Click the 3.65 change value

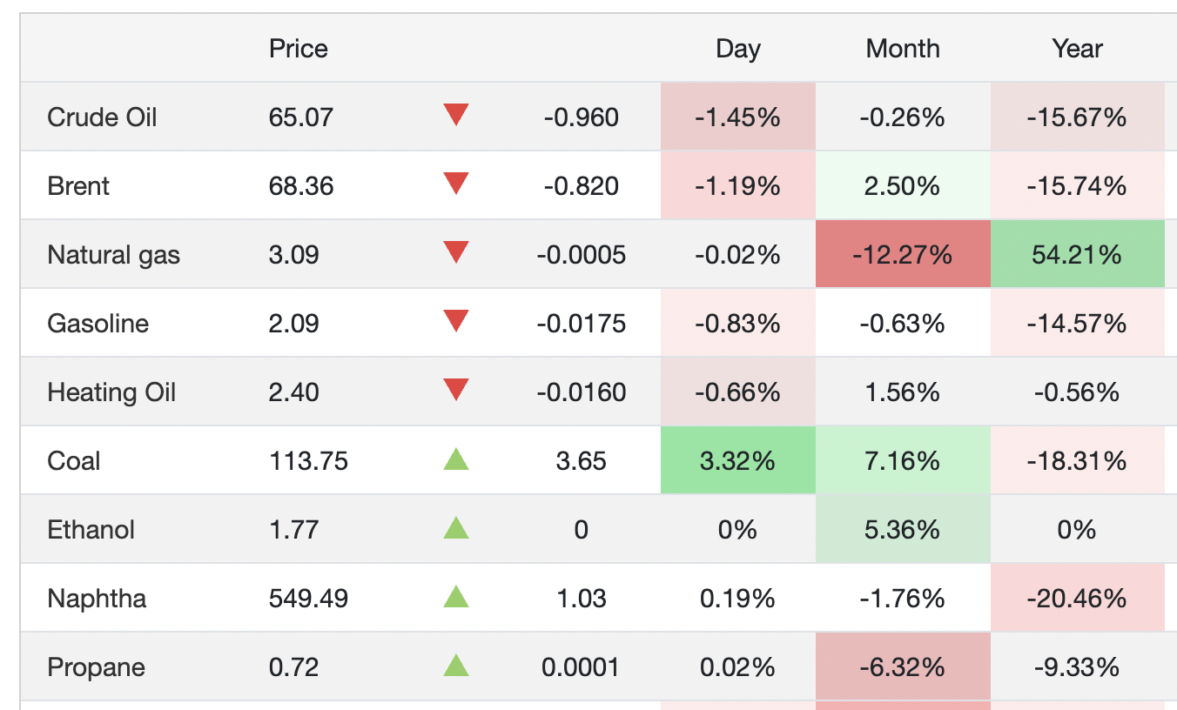tap(581, 460)
